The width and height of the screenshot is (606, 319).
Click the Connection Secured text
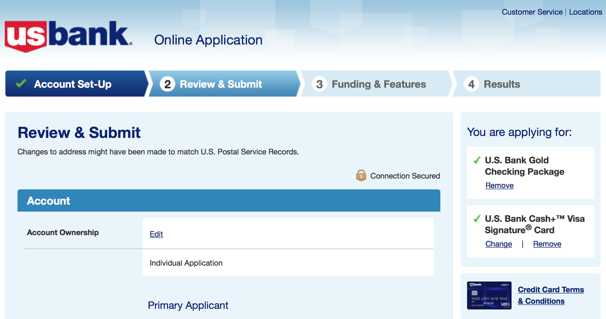(405, 176)
